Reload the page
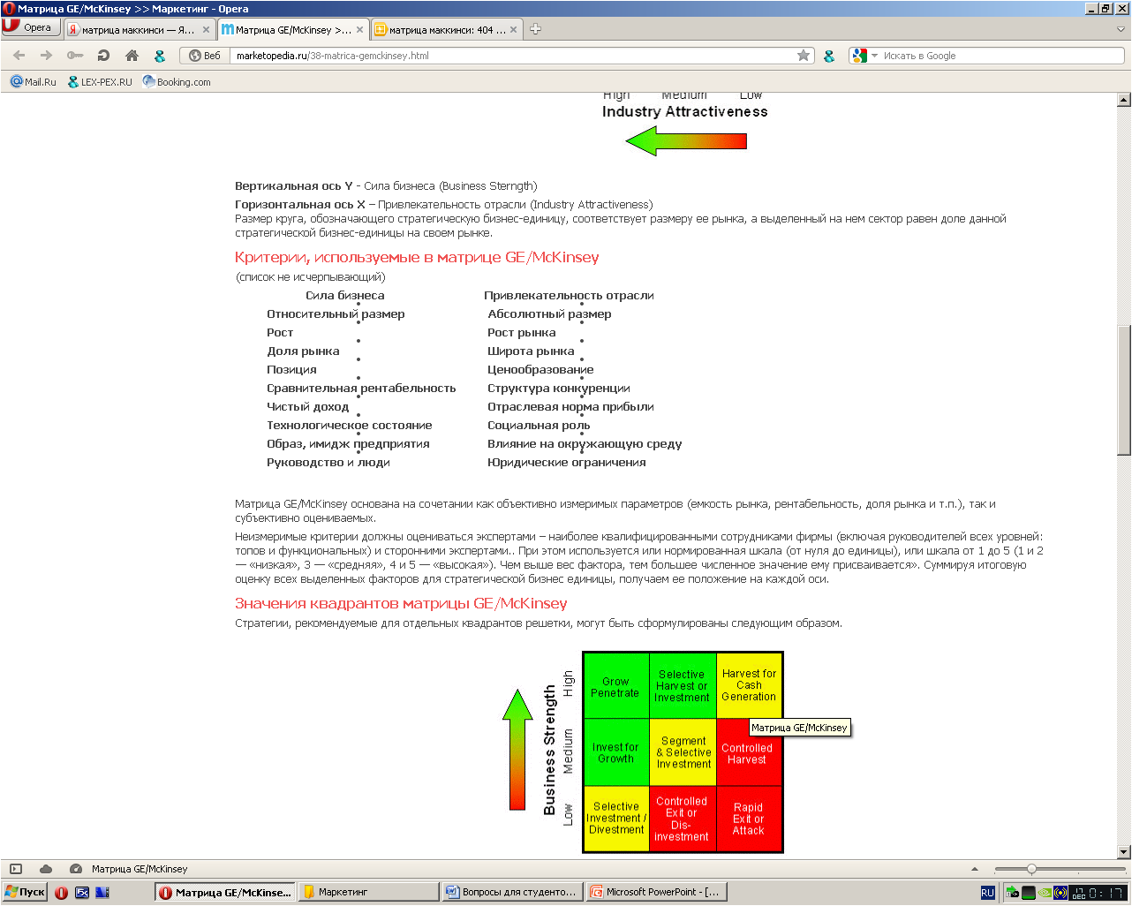 103,56
